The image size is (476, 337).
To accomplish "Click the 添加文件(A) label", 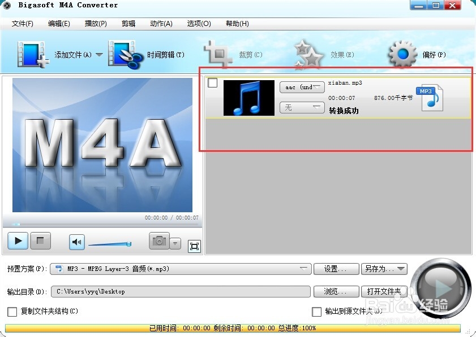I will coord(73,55).
